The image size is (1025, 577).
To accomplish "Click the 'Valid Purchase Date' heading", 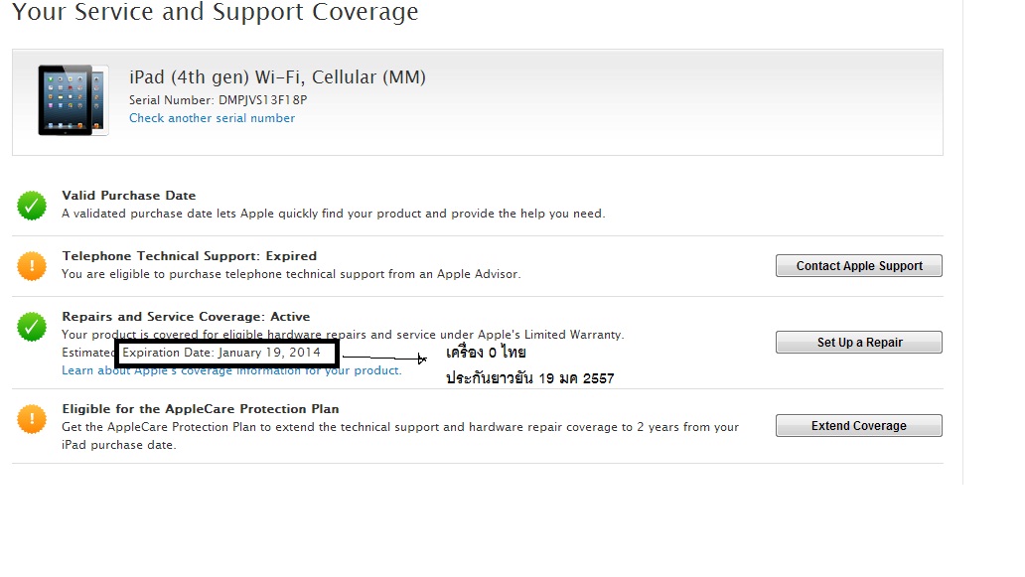I will click(x=129, y=196).
